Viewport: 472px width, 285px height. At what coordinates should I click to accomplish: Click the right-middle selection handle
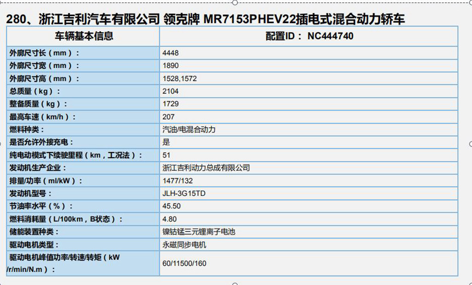point(471,144)
